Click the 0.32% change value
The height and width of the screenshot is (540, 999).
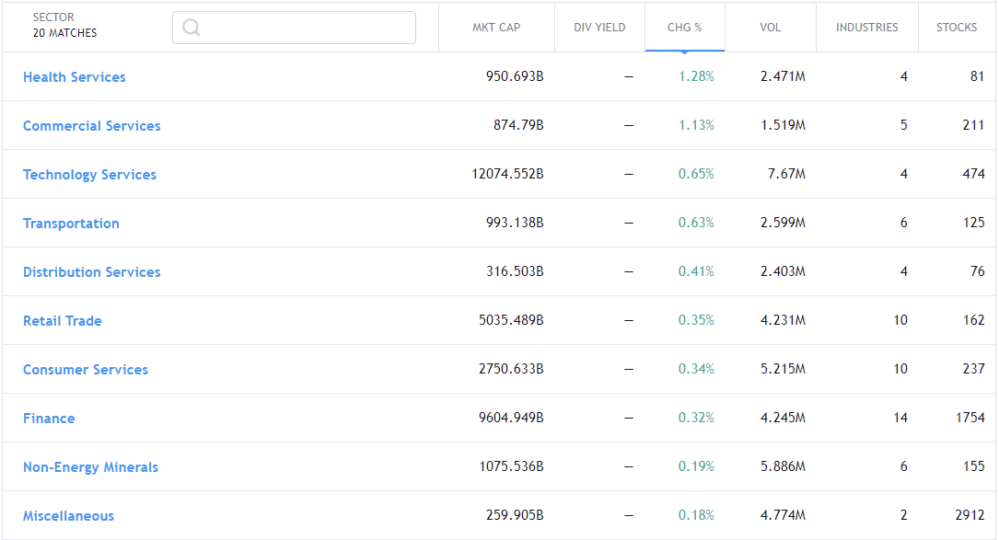click(696, 418)
